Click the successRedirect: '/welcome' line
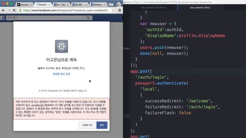 click(x=179, y=101)
